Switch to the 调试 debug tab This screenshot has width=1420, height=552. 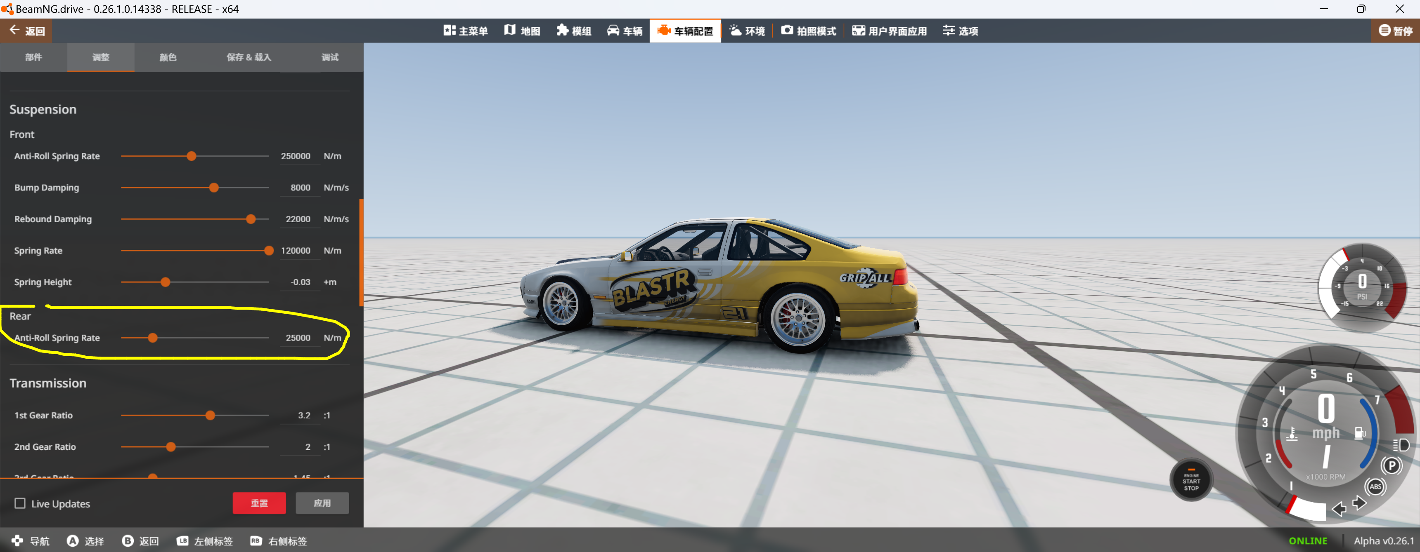pos(330,57)
